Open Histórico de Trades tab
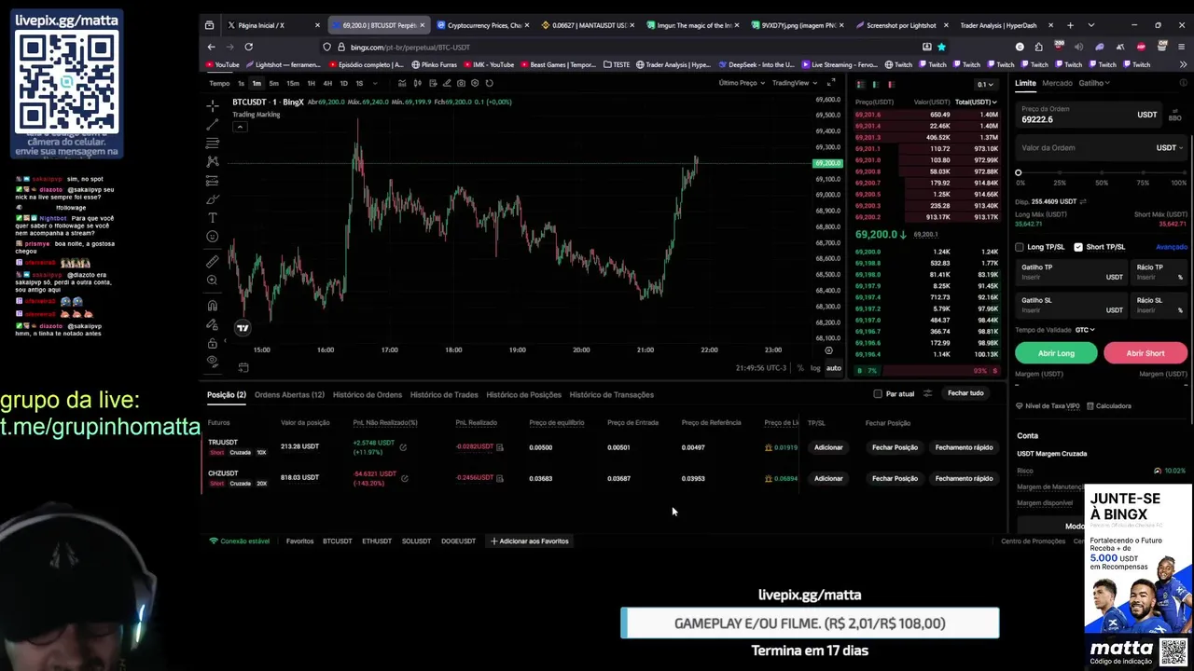Screen dimensions: 1194x671 [x=444, y=394]
